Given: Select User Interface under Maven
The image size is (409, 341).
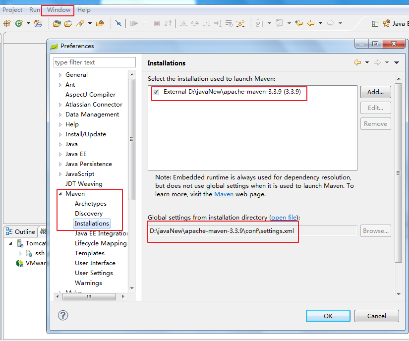Looking at the screenshot, I should [x=95, y=263].
